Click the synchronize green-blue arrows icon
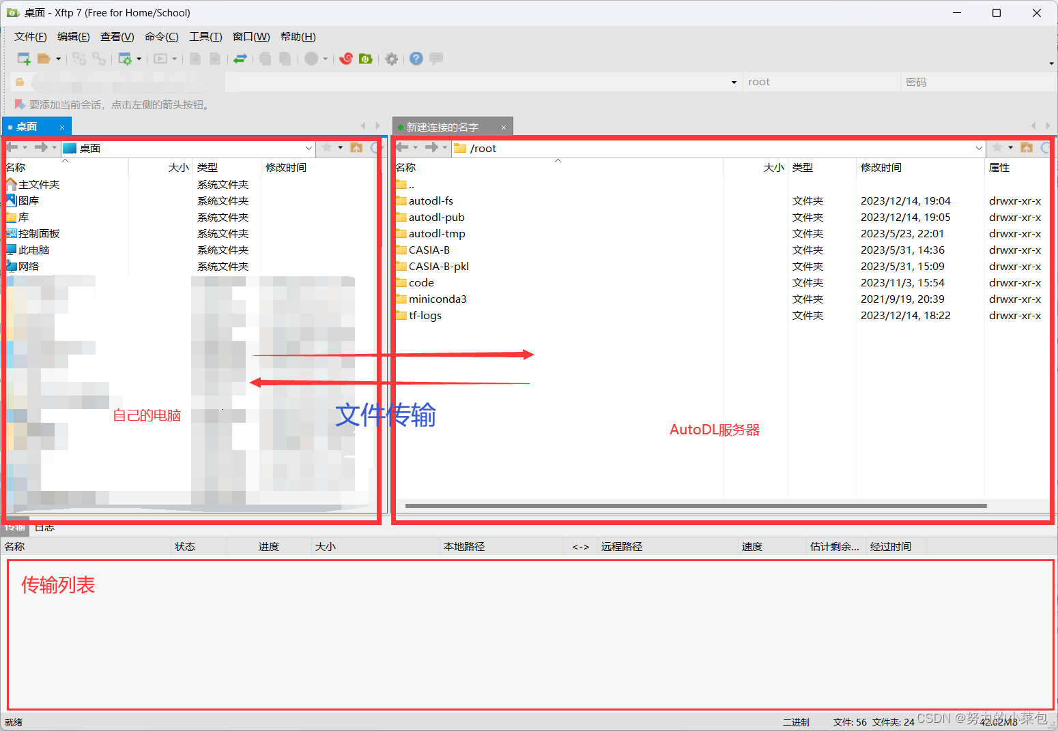This screenshot has height=731, width=1058. point(240,59)
